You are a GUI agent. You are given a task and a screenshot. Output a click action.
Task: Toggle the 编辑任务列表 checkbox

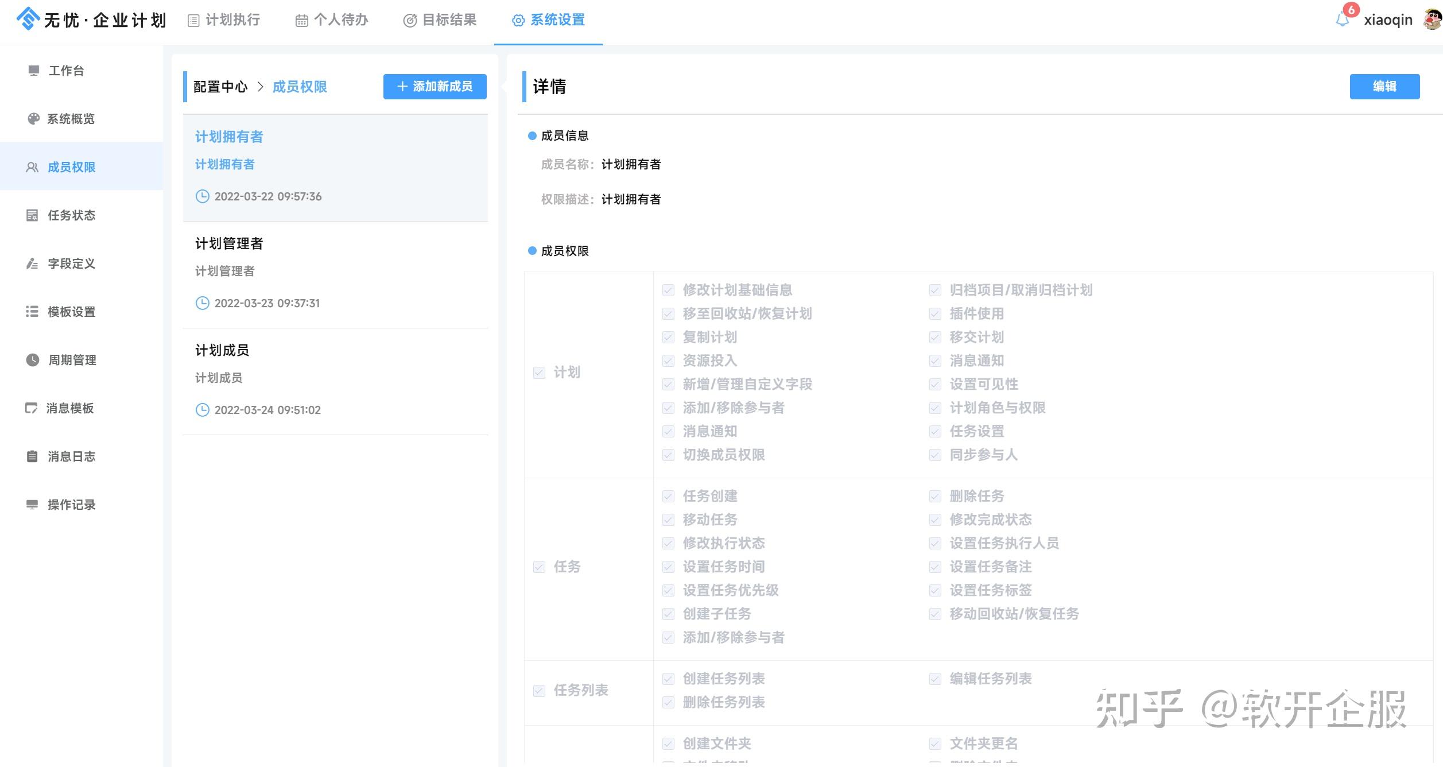[935, 679]
